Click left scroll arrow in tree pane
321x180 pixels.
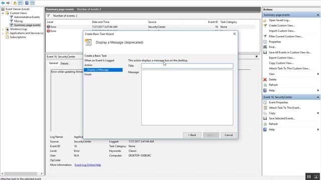click(2, 173)
